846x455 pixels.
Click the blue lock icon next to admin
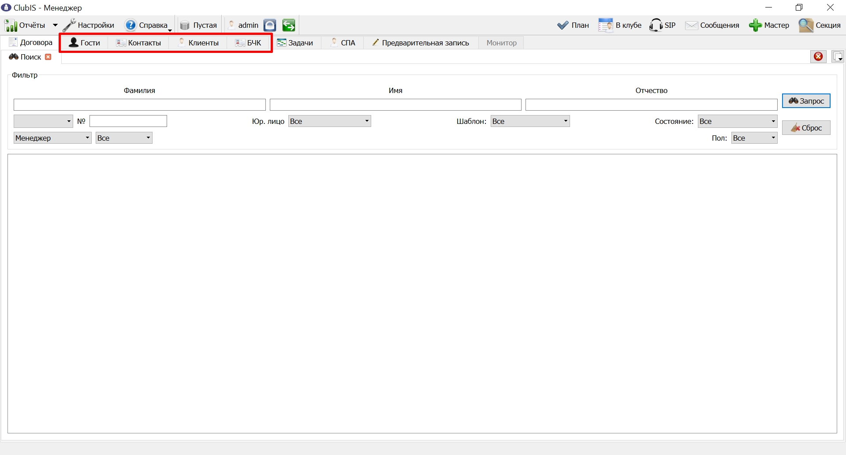coord(270,25)
